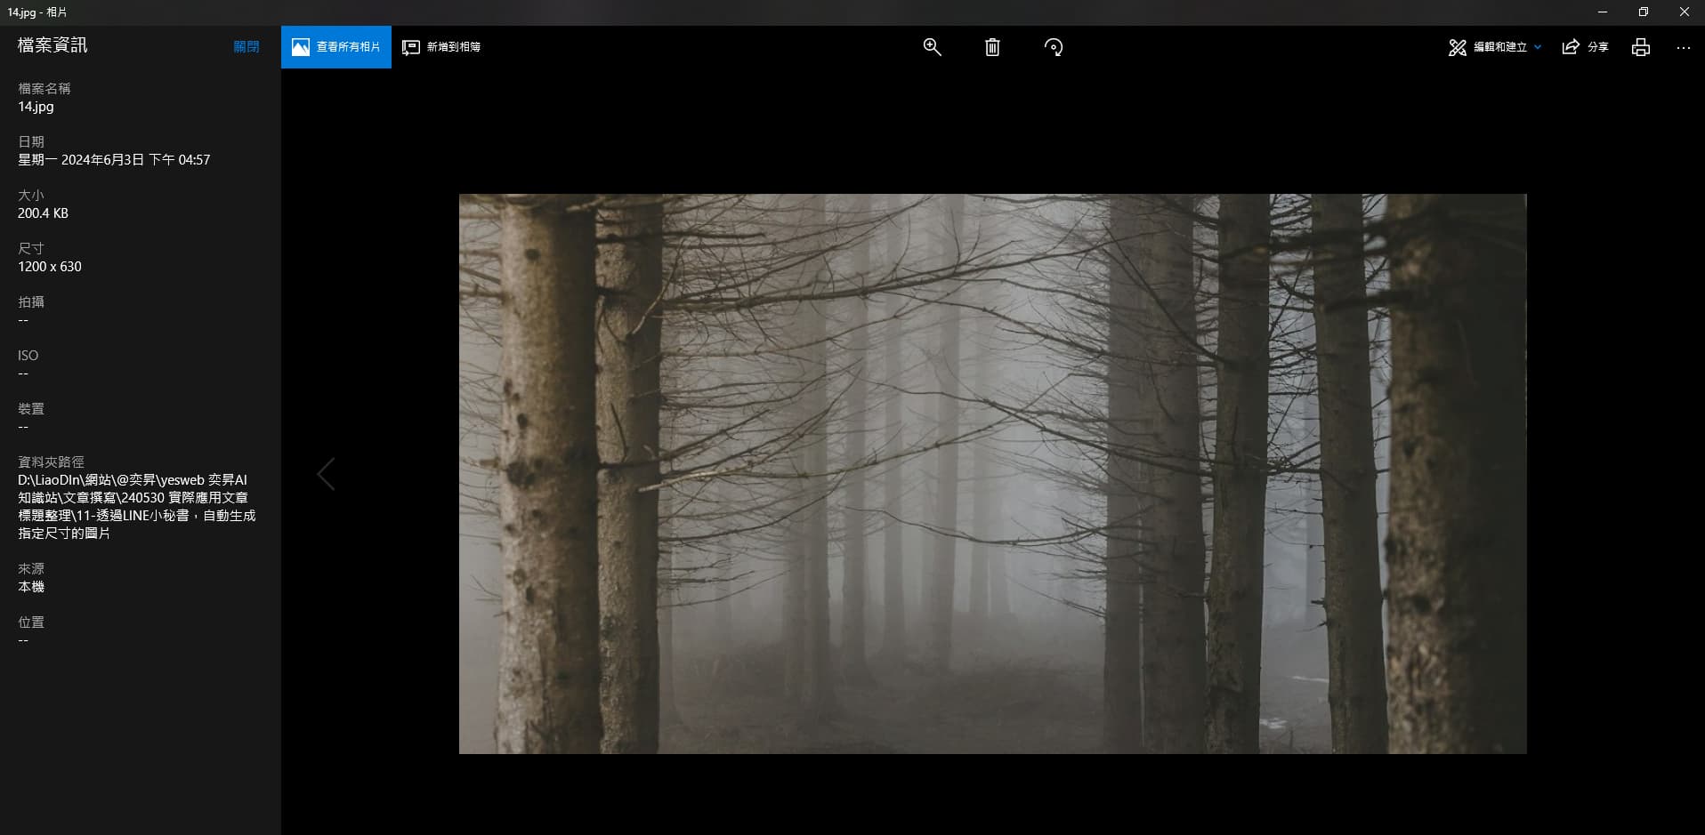
Task: Click the zoom magnifier icon
Action: 932,47
